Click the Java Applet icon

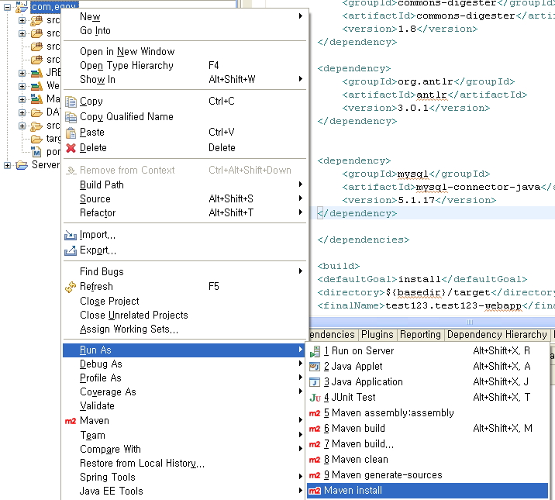[x=315, y=367]
